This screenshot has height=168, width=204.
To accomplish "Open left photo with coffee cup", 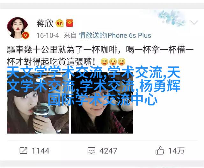I will 38,103.
